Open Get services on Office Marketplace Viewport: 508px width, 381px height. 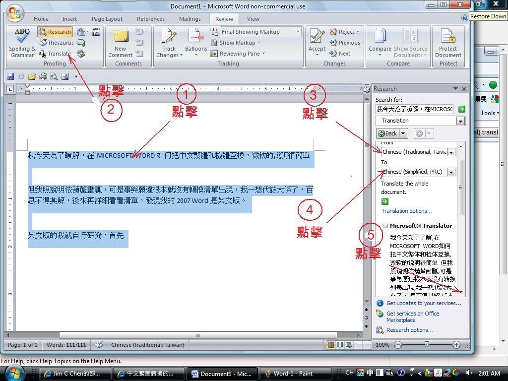pos(413,317)
